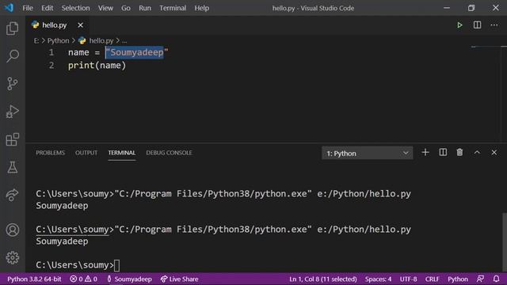This screenshot has width=507, height=285.
Task: Click the Python breadcrumb folder
Action: (x=58, y=40)
